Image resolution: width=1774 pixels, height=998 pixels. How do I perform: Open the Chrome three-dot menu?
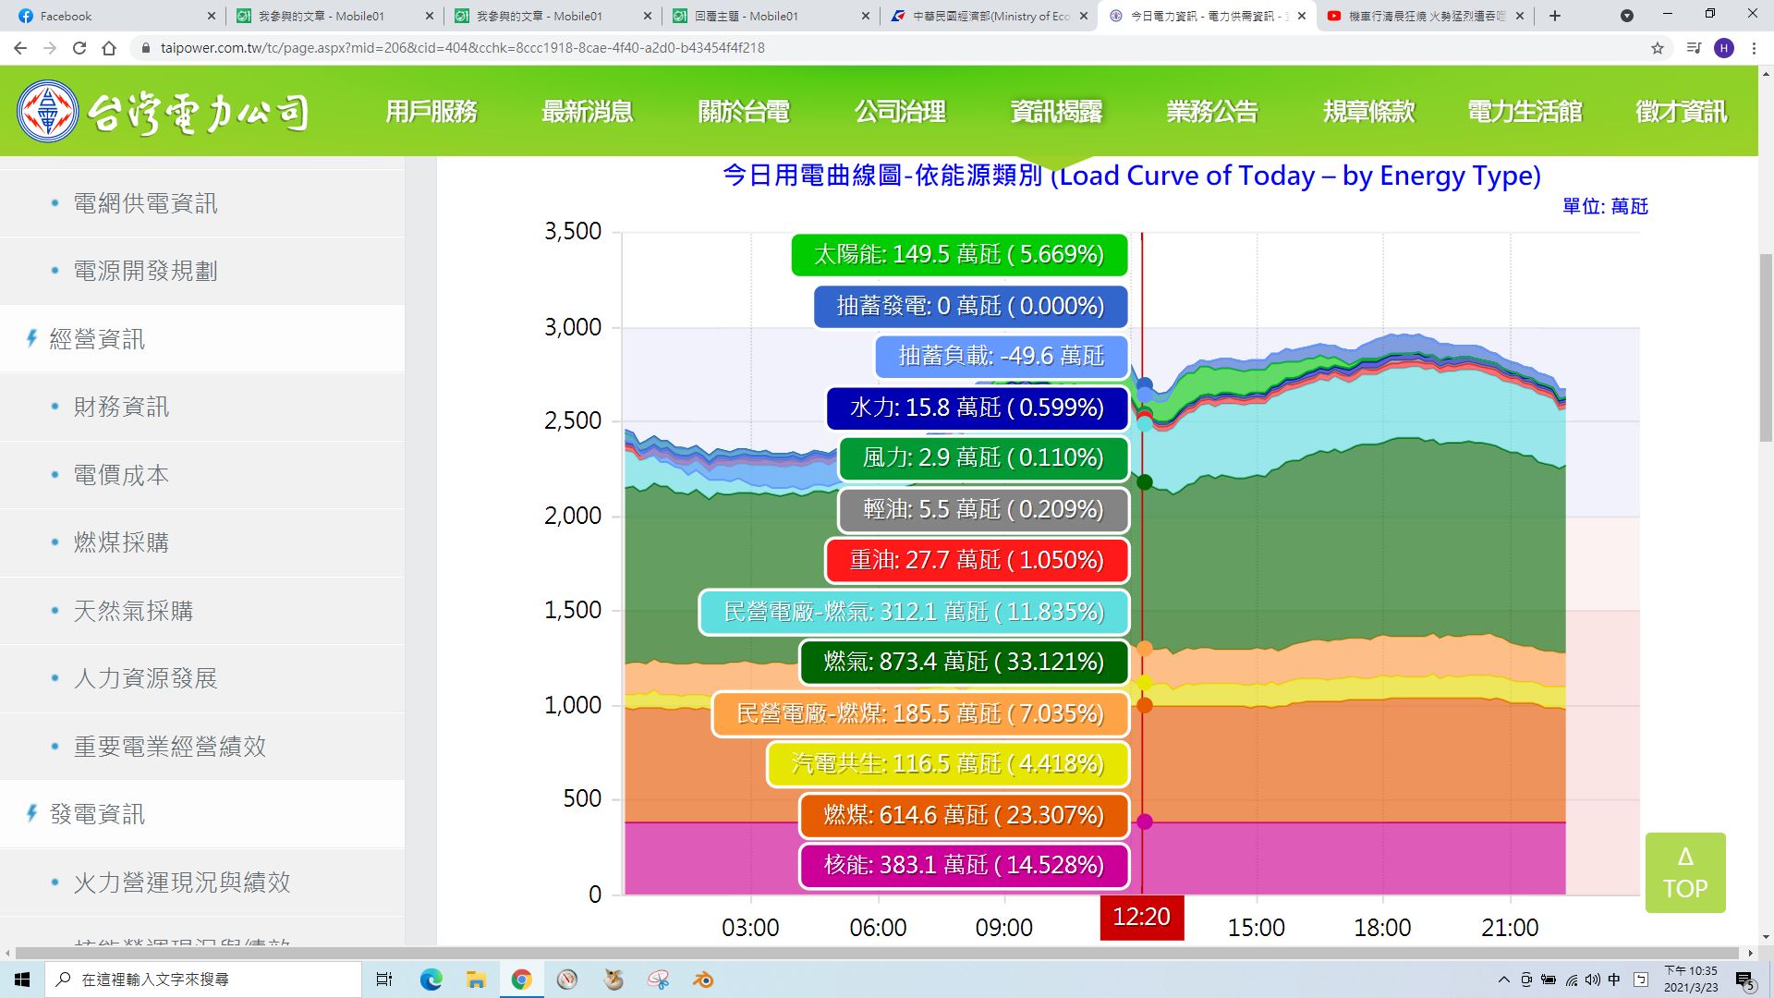[1754, 48]
